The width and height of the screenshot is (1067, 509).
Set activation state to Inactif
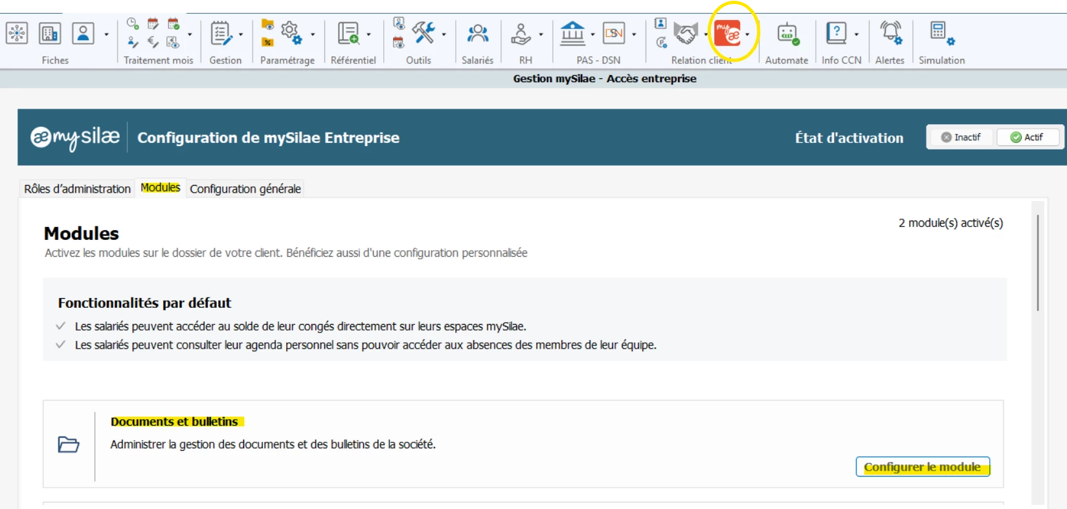pos(961,137)
